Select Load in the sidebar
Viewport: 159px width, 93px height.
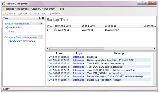pos(12,32)
